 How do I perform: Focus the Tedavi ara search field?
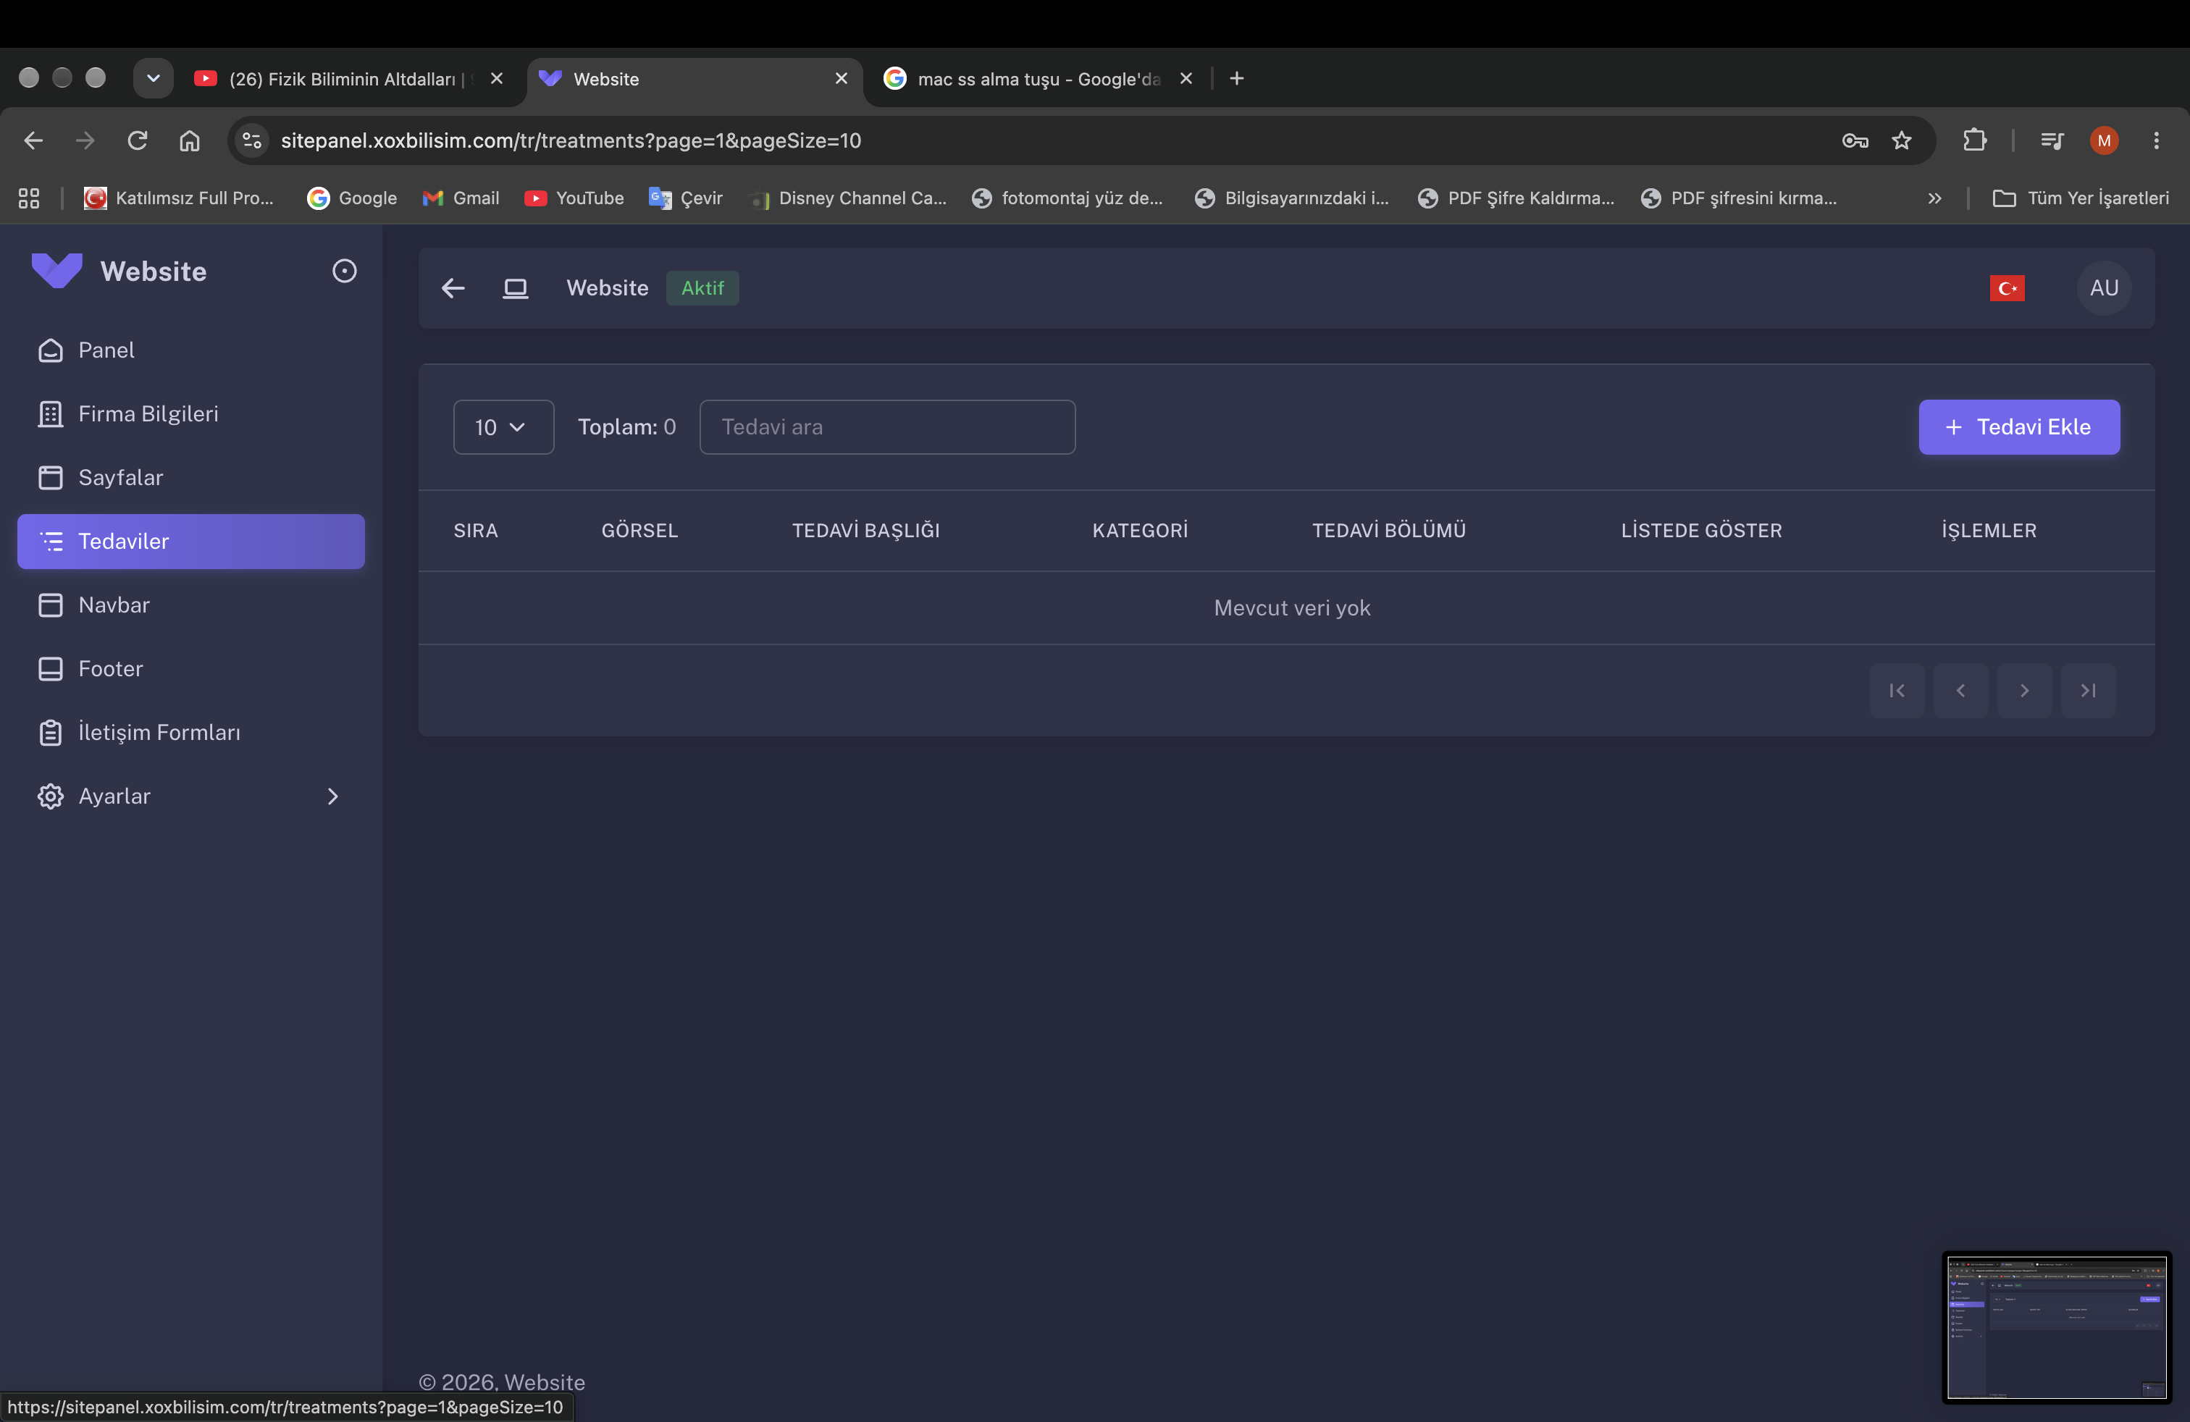coord(887,426)
